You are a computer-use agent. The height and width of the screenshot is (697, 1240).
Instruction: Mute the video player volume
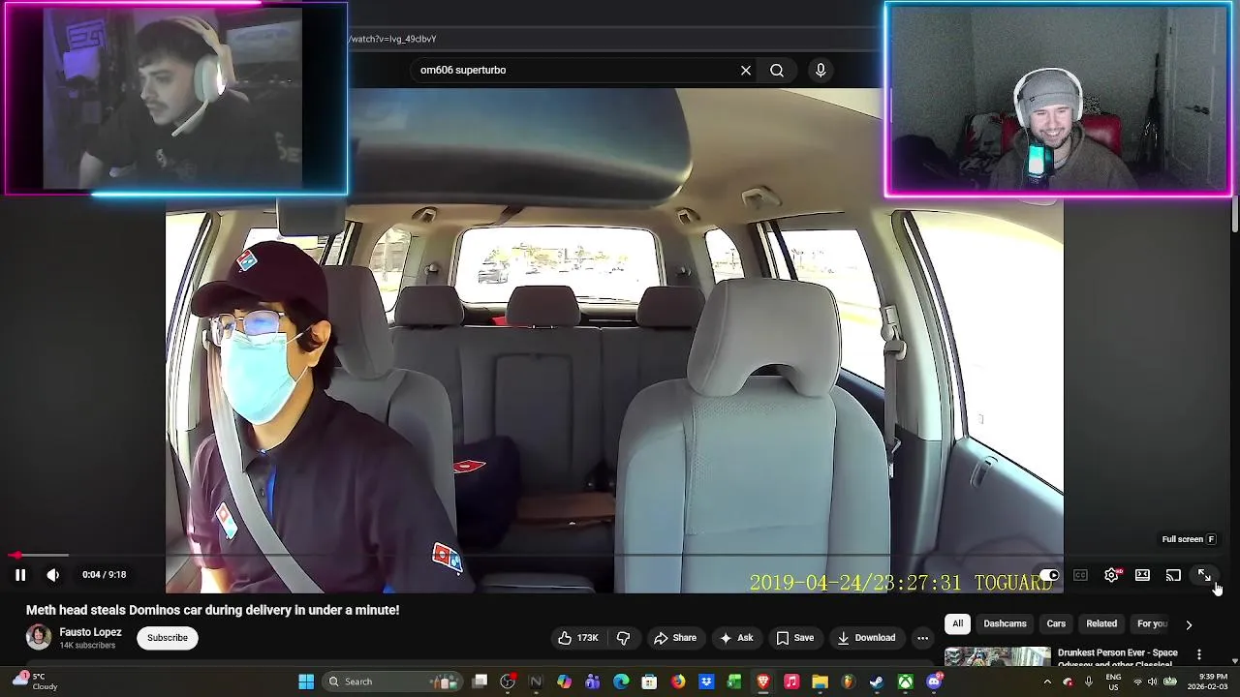[x=53, y=575]
